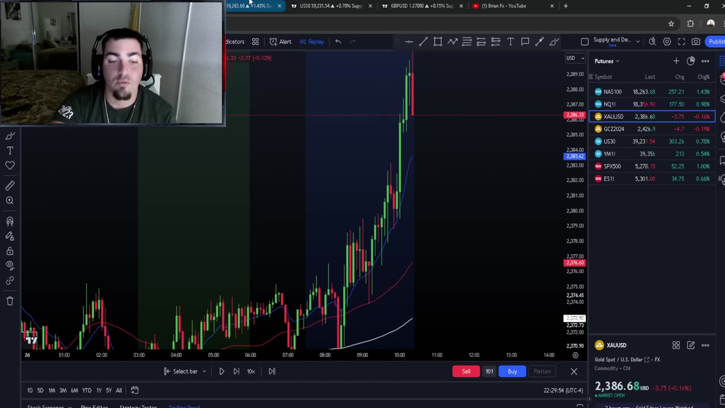Select US30 row in the watchlist
The width and height of the screenshot is (725, 408).
[x=652, y=142]
